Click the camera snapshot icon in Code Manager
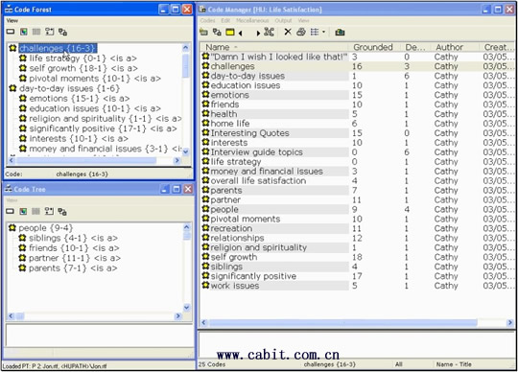 point(340,32)
